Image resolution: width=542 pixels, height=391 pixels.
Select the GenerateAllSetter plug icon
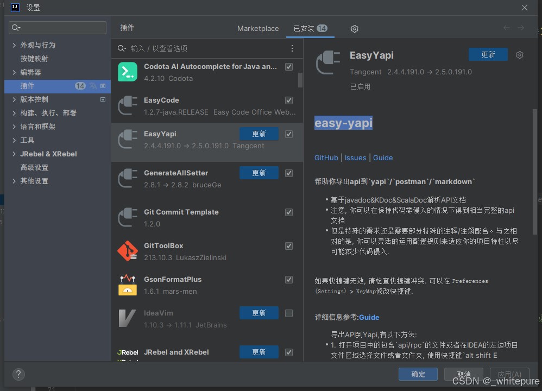pyautogui.click(x=128, y=178)
